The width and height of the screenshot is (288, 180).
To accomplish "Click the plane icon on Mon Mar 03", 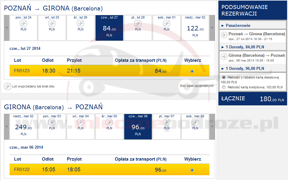I will (x=52, y=122).
